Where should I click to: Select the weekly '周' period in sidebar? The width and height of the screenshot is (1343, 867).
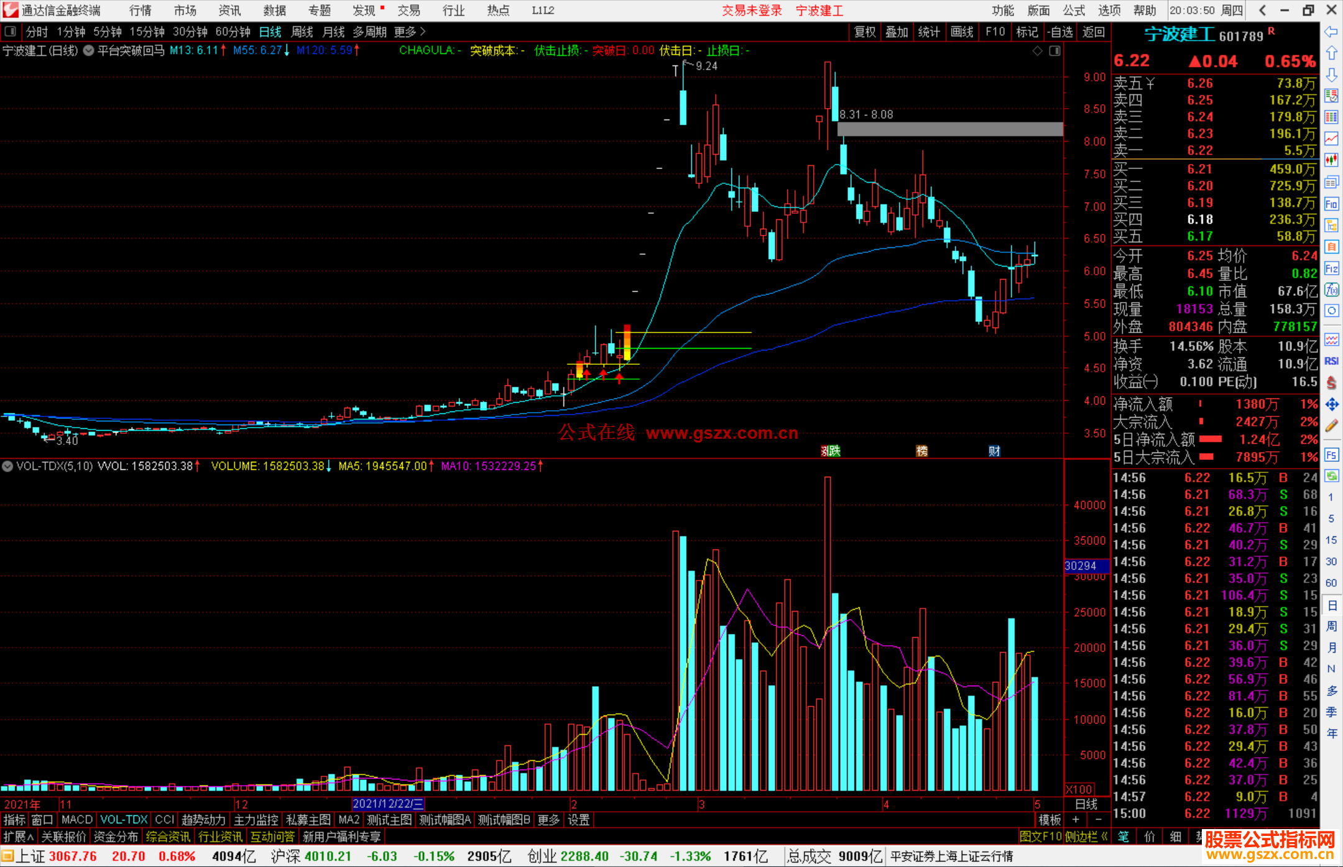tap(1331, 626)
